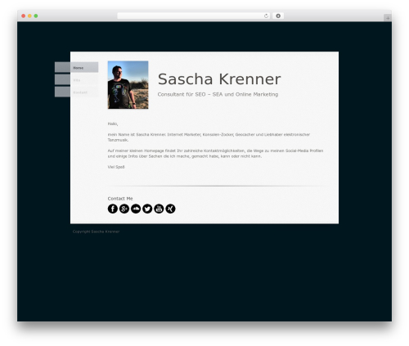Click the Sascha Krenner heading

coord(219,79)
